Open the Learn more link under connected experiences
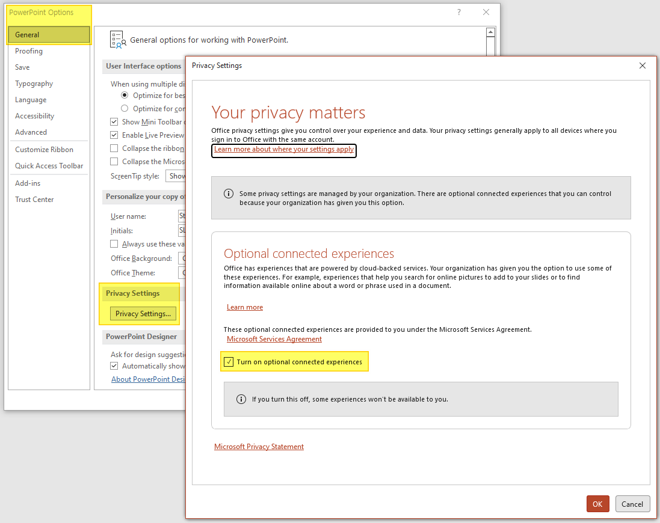The height and width of the screenshot is (523, 660). (x=244, y=307)
